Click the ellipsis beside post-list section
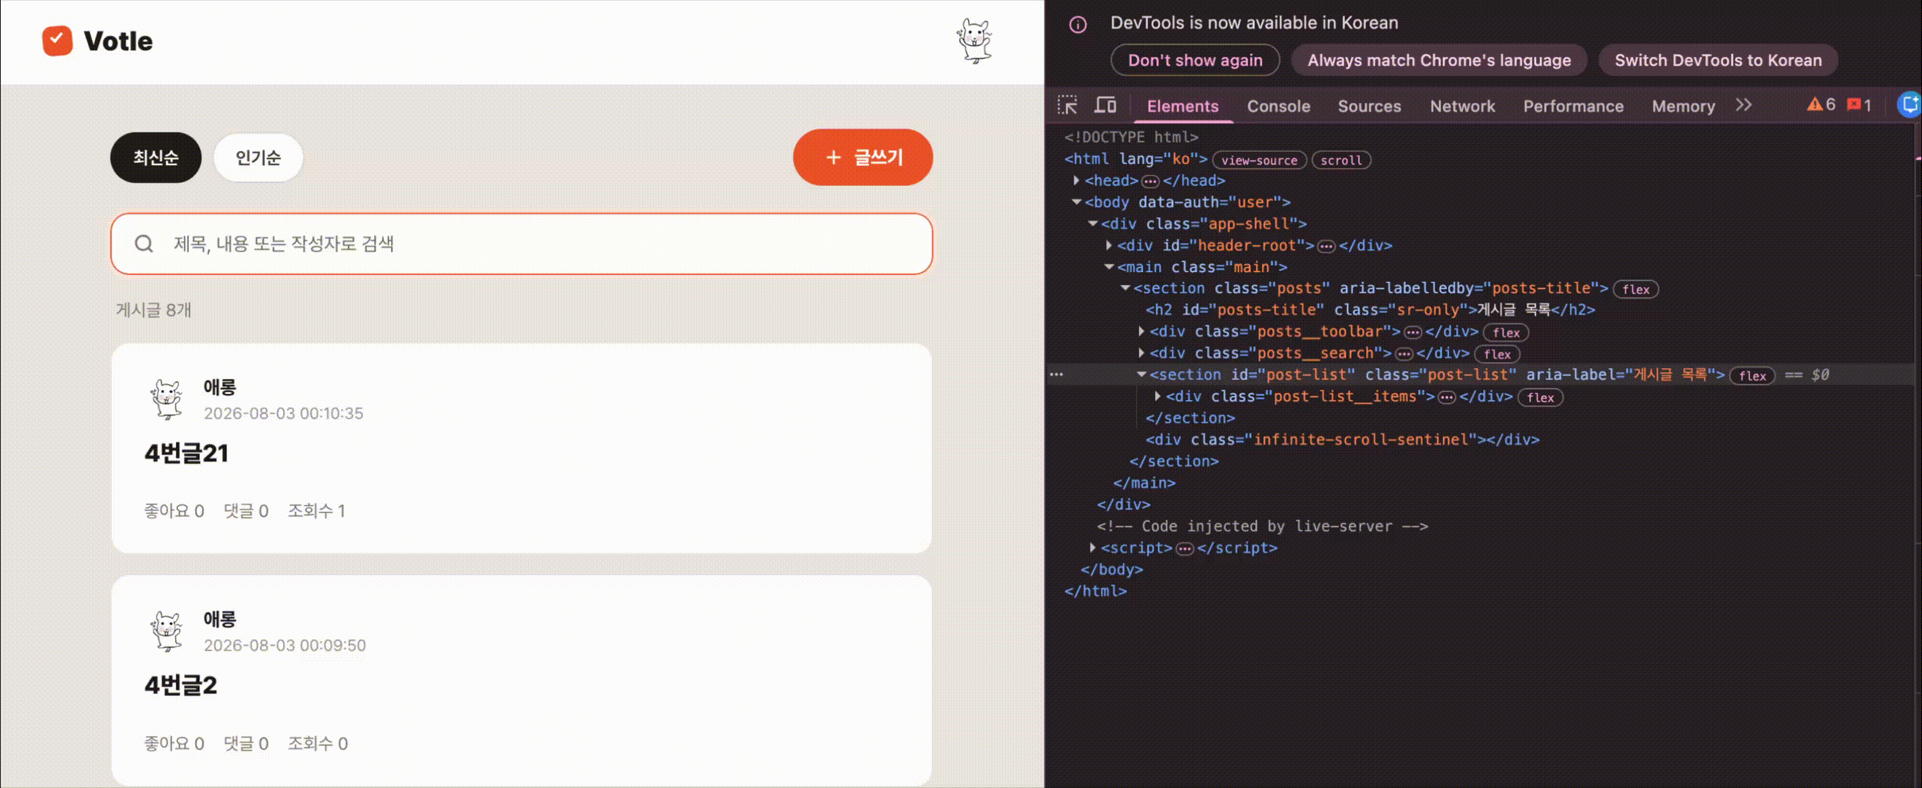The image size is (1922, 788). point(1056,374)
